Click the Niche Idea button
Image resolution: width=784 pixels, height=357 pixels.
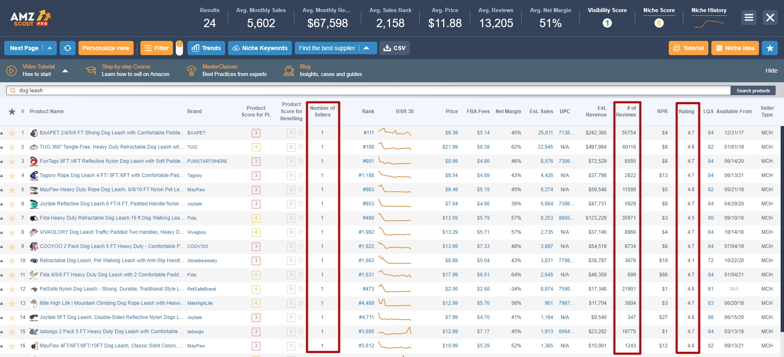735,48
